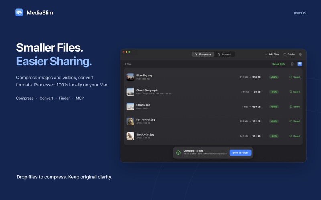Select the Studio-Cat.jpg file name

click(145, 134)
